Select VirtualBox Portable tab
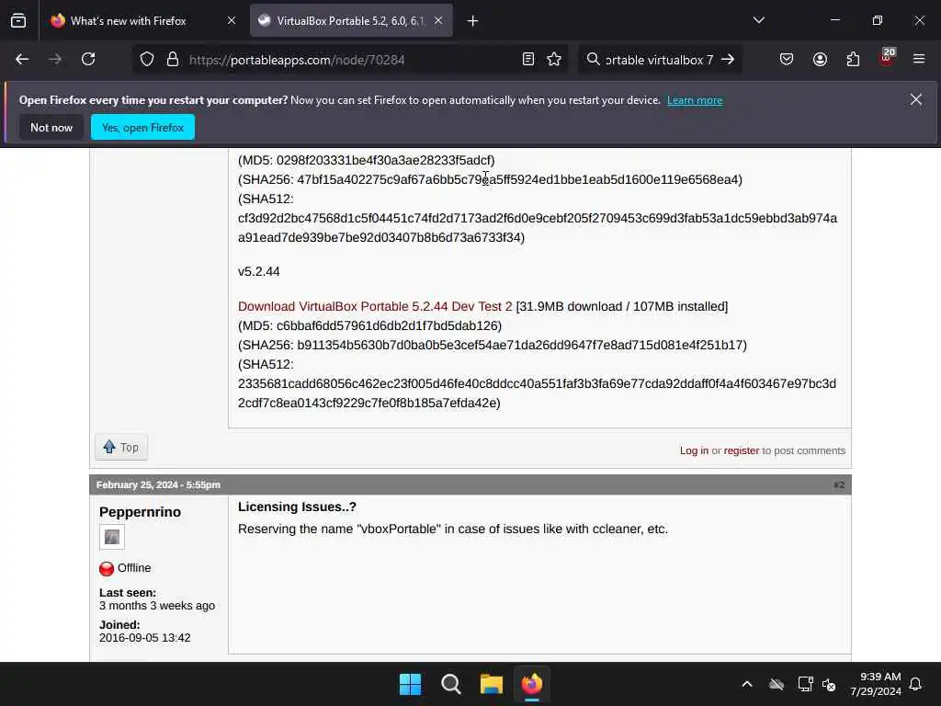The width and height of the screenshot is (941, 706). tap(351, 21)
